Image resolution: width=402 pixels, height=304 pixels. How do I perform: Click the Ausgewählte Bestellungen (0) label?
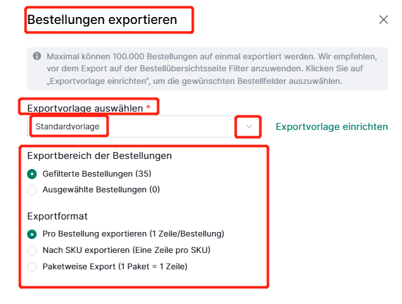(x=101, y=190)
